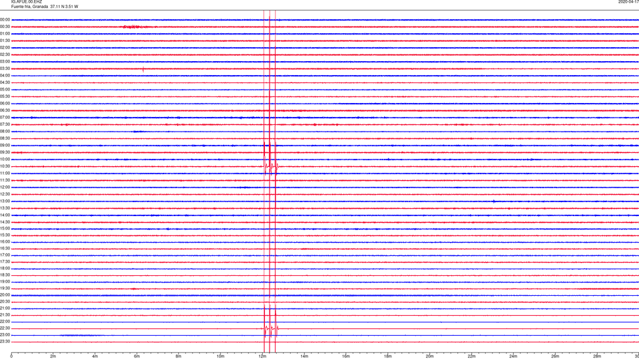The width and height of the screenshot is (639, 359).
Task: Click the 6m x-axis tick label
Action: tap(137, 356)
